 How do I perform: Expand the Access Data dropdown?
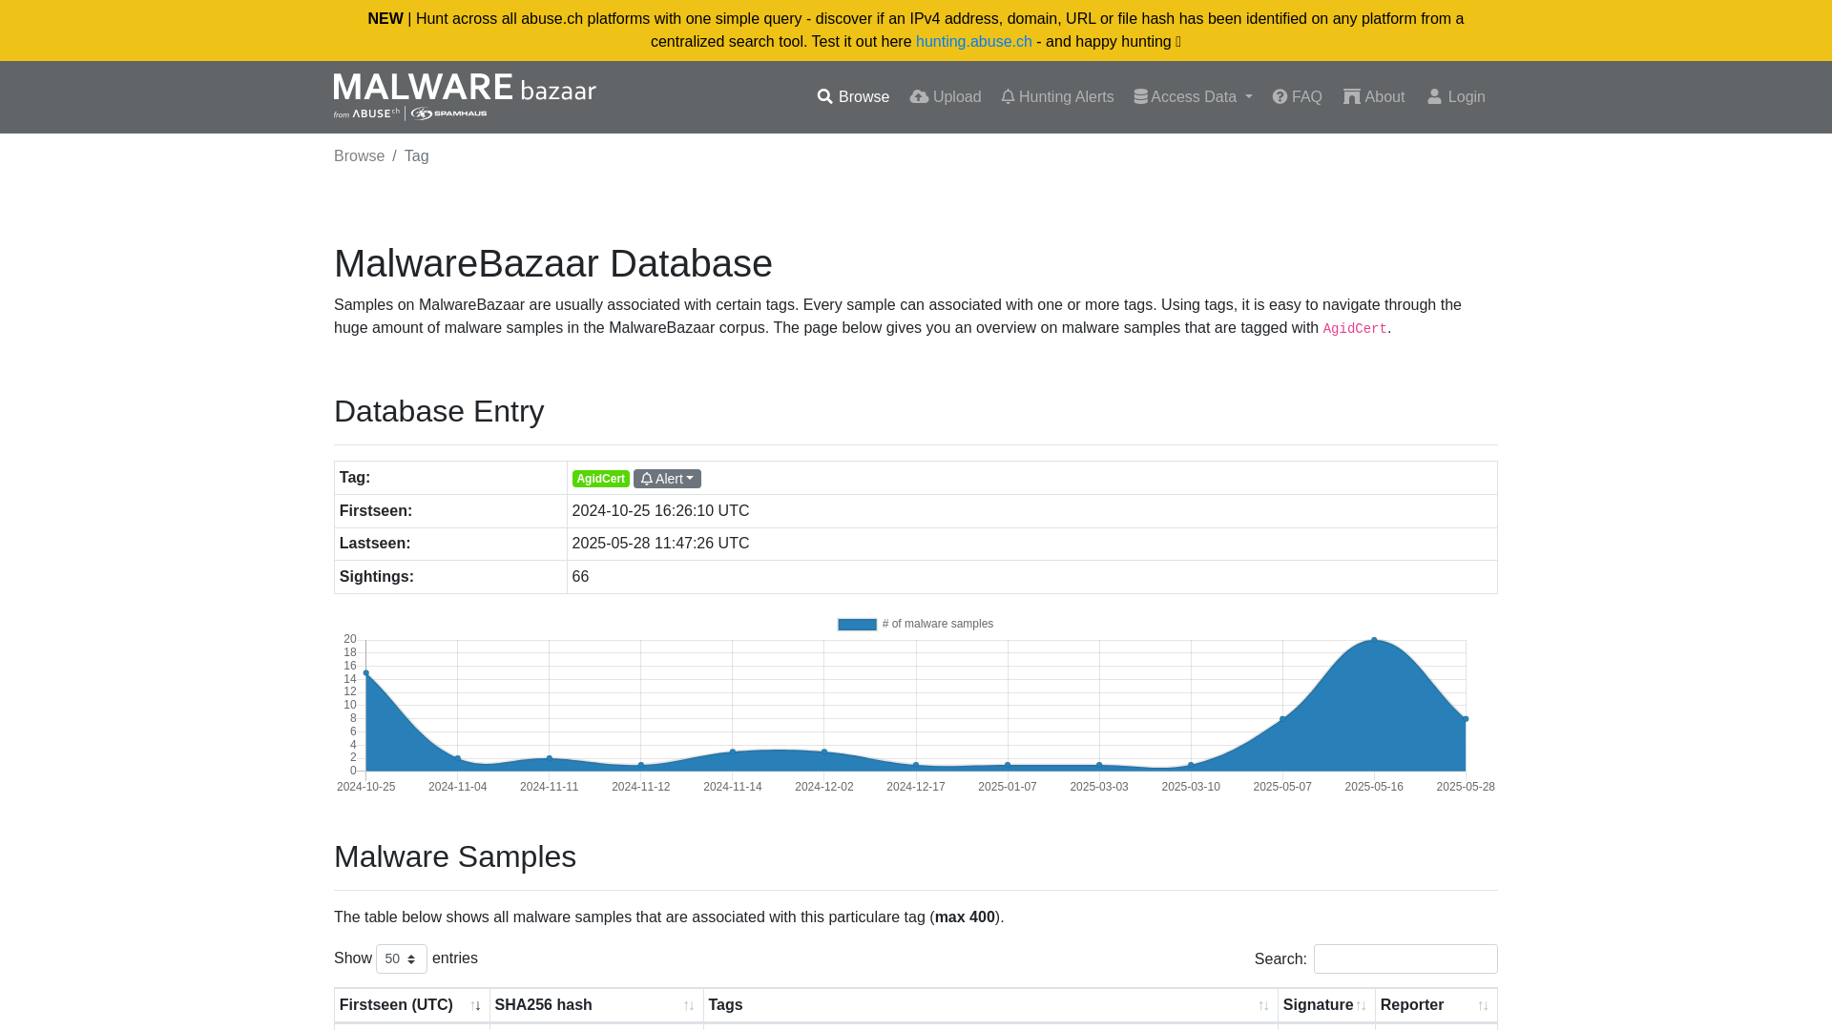[x=1193, y=97]
